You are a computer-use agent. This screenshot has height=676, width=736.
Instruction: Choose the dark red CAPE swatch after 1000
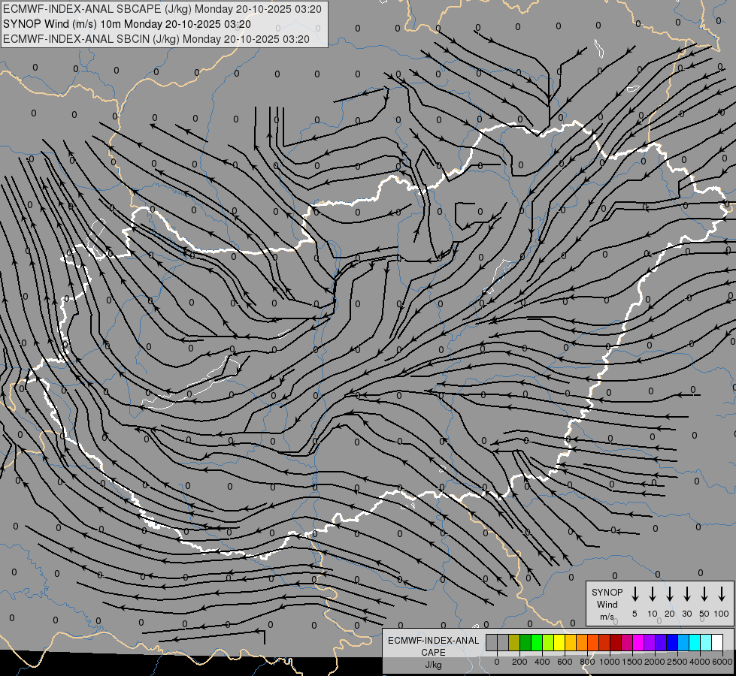click(616, 642)
